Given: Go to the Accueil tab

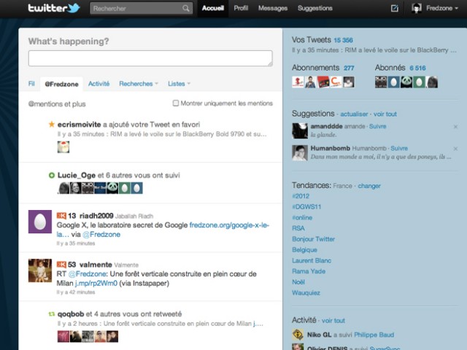Looking at the screenshot, I should (x=212, y=8).
